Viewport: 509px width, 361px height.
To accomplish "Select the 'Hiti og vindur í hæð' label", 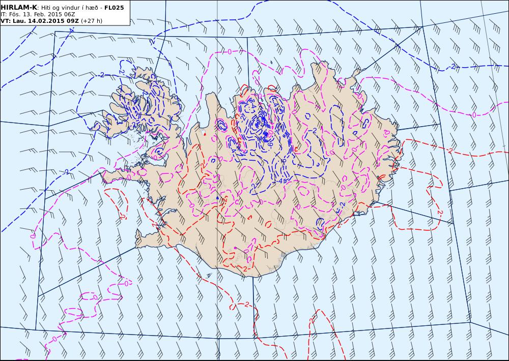I will pos(70,8).
